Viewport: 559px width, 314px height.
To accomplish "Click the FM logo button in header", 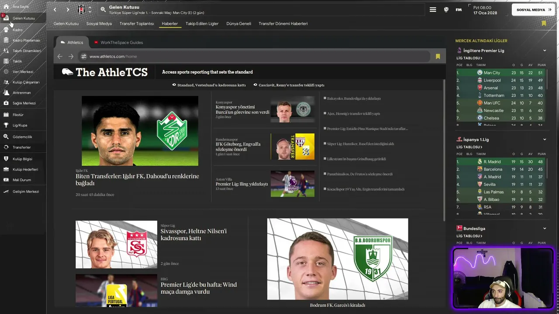I will tap(459, 10).
